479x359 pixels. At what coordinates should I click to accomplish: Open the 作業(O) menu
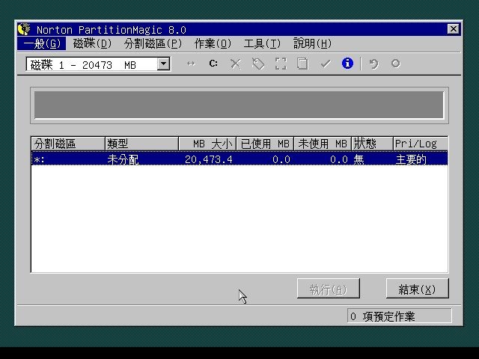213,43
